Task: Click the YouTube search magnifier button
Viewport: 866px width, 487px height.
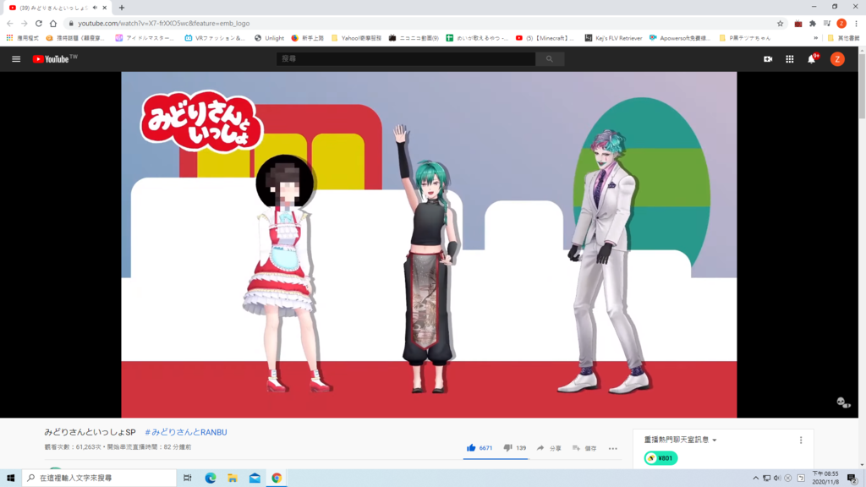Action: pos(550,59)
